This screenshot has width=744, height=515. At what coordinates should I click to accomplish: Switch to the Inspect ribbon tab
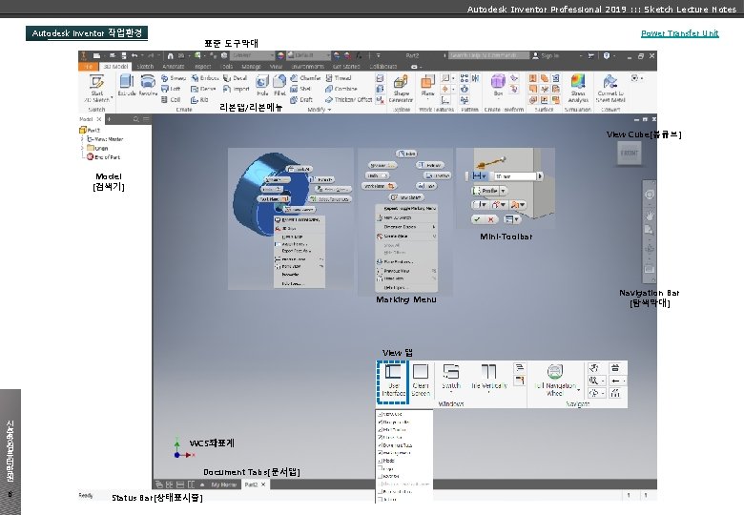tap(202, 67)
